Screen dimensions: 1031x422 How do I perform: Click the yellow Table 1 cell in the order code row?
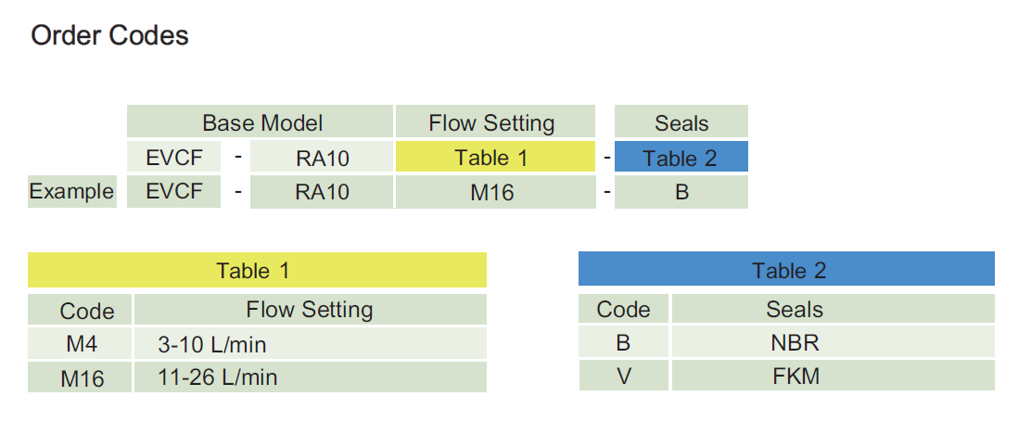[494, 158]
